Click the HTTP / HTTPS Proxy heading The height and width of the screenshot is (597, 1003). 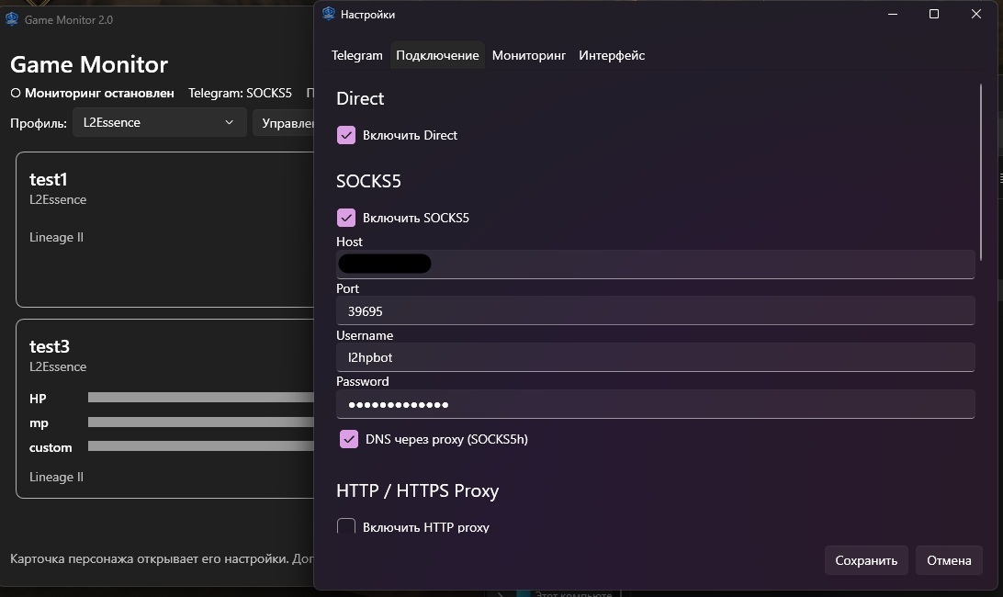tap(418, 490)
